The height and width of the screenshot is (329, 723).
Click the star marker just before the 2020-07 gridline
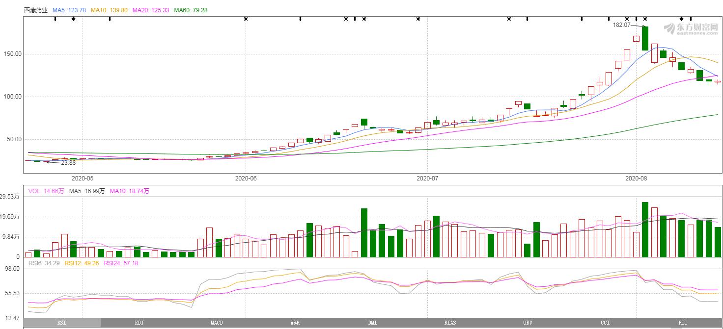(x=418, y=19)
